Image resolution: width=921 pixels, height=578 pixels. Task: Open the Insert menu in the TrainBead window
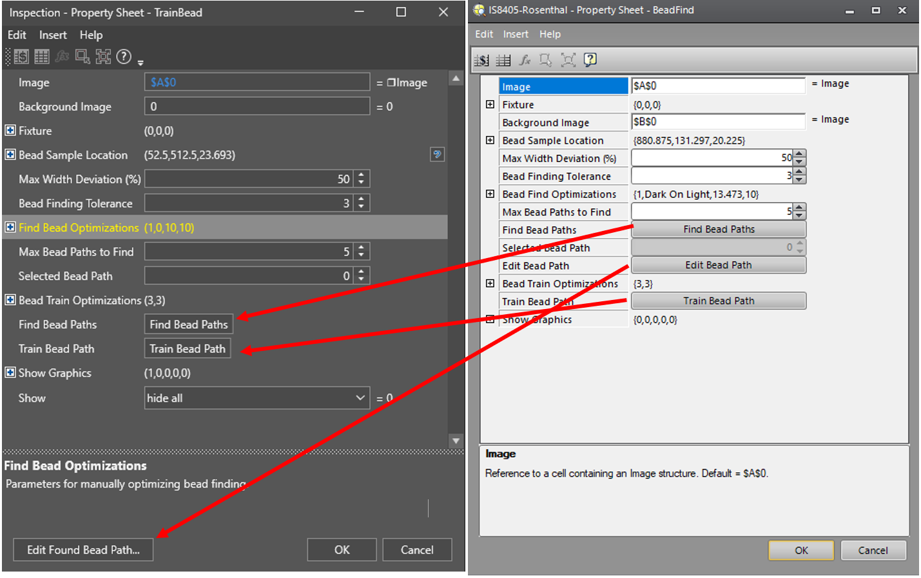click(x=52, y=35)
